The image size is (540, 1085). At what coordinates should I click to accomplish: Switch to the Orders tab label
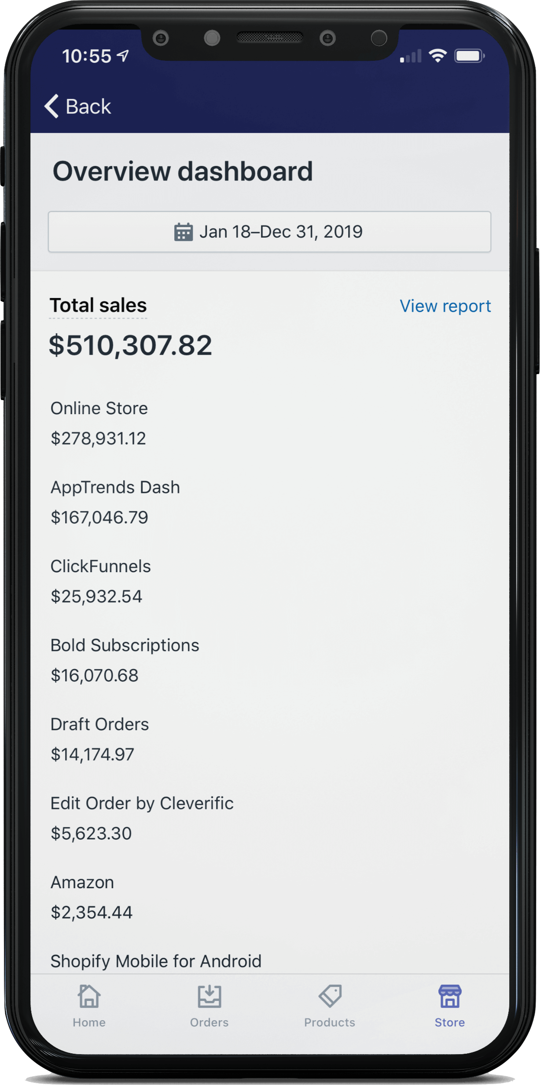pos(209,1022)
